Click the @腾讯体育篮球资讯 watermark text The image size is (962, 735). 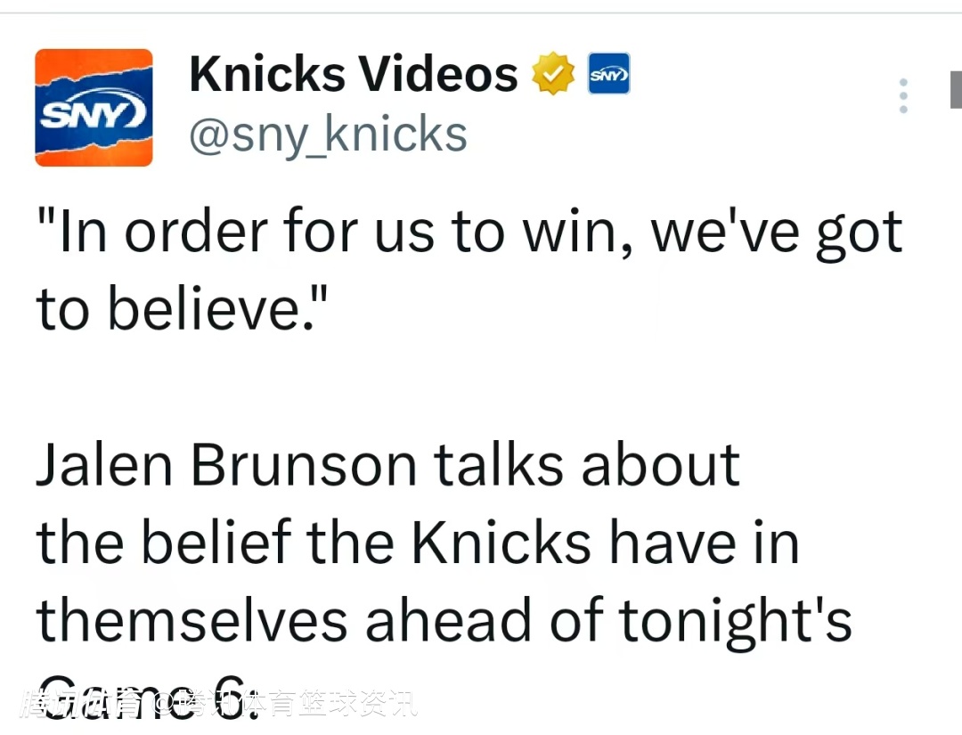[x=285, y=704]
